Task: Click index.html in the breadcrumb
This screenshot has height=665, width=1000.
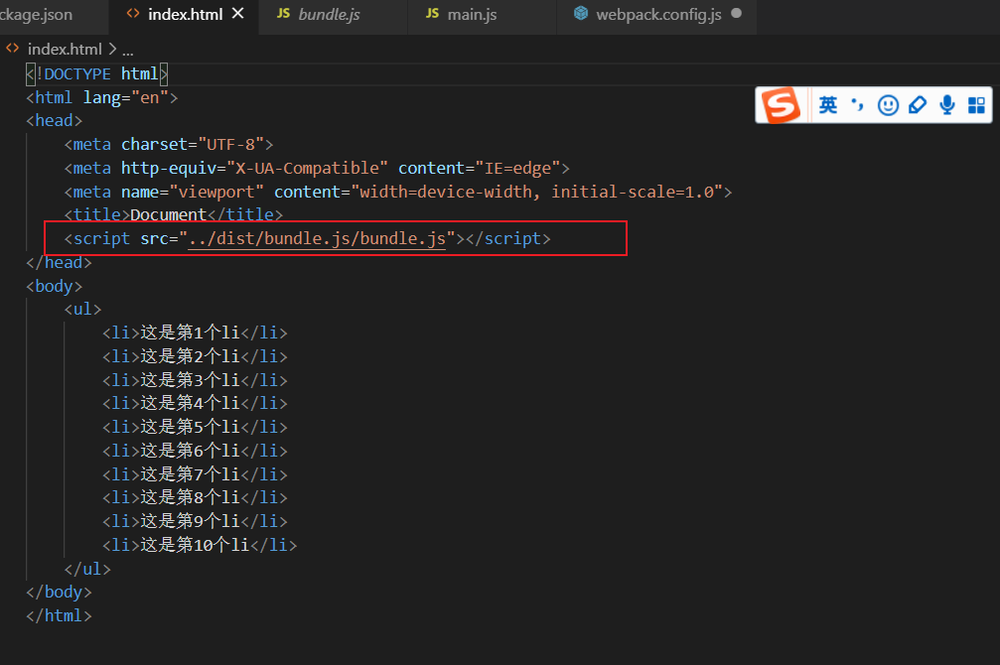Action: 65,49
